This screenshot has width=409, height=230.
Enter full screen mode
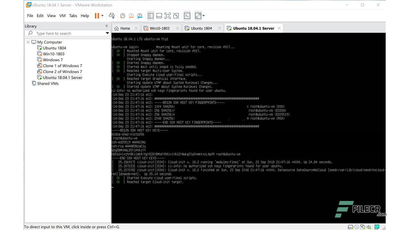point(167,16)
